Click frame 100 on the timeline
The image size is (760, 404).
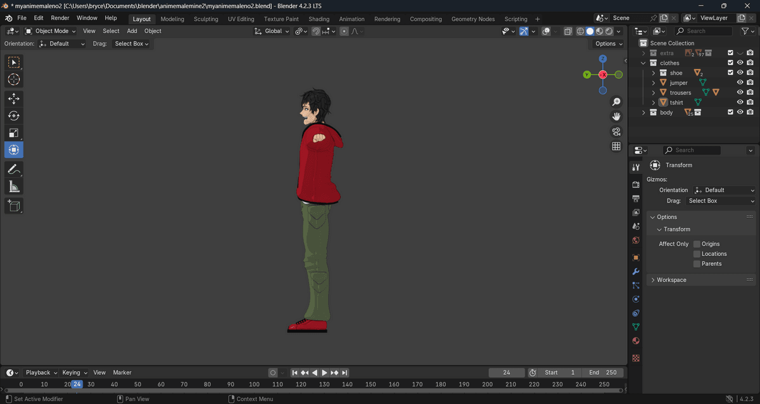(x=254, y=384)
